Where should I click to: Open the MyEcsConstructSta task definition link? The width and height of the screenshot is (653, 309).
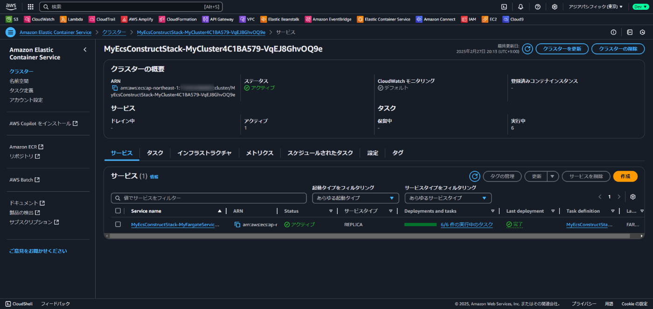click(x=590, y=224)
